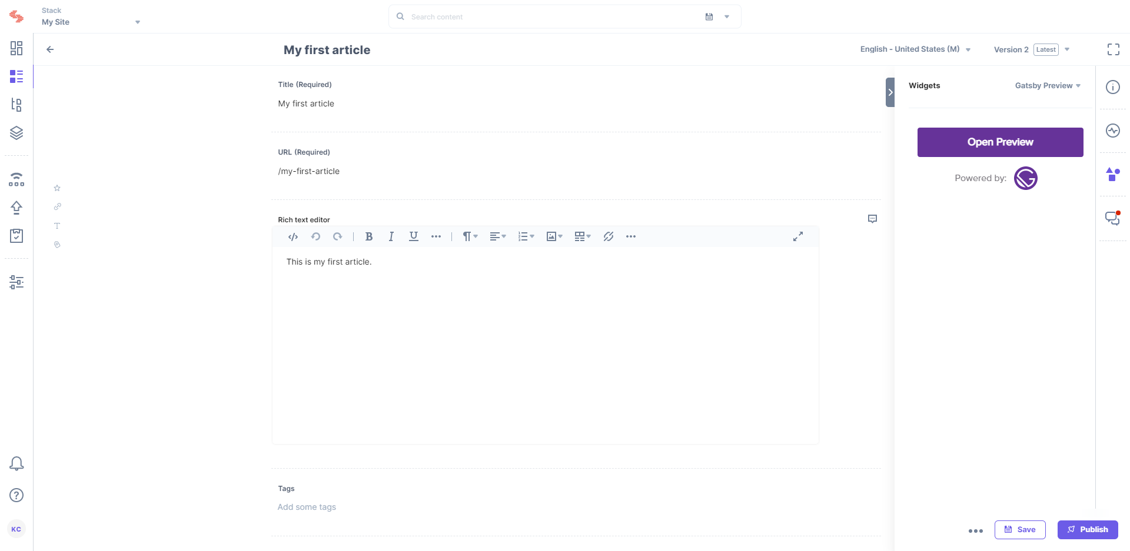Jump to rich text T icon
Viewport: 1130px width, 551px height.
coord(57,226)
